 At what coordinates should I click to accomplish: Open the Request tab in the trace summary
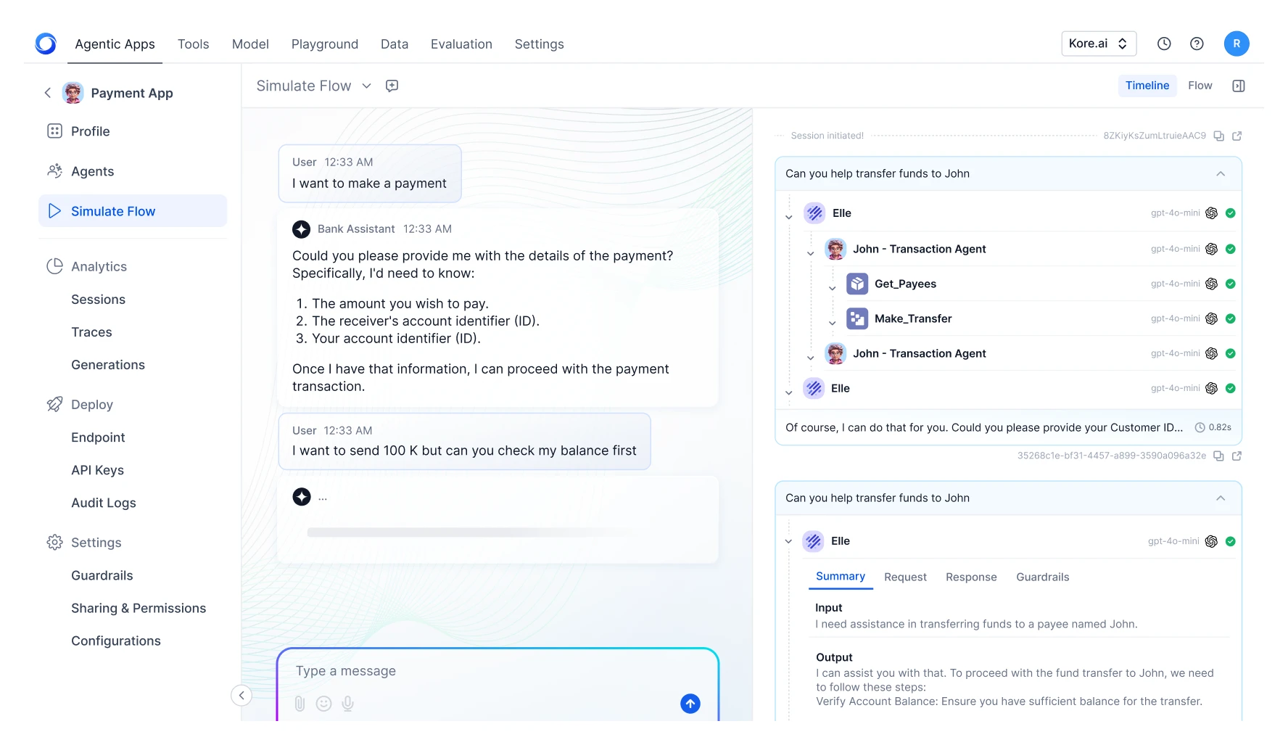point(905,577)
